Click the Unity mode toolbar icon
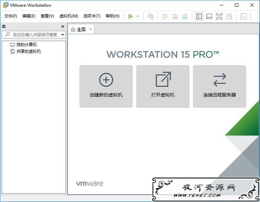 coord(229,16)
